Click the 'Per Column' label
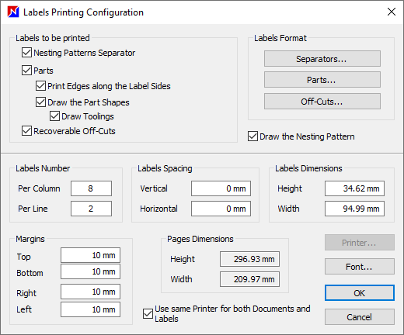The width and height of the screenshot is (404, 335). (x=39, y=188)
